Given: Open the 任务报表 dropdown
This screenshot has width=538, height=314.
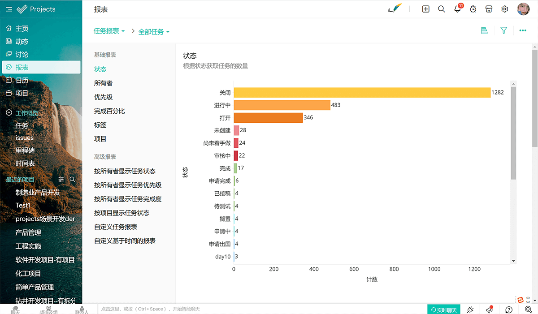Looking at the screenshot, I should point(109,31).
